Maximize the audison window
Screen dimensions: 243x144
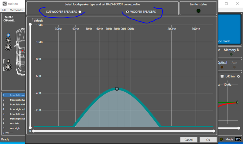coord(226,4)
